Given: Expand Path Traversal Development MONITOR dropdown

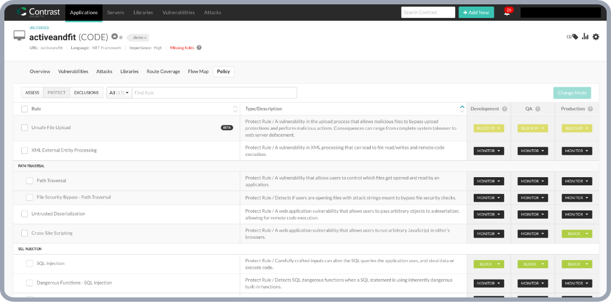Looking at the screenshot, I should click(x=488, y=181).
